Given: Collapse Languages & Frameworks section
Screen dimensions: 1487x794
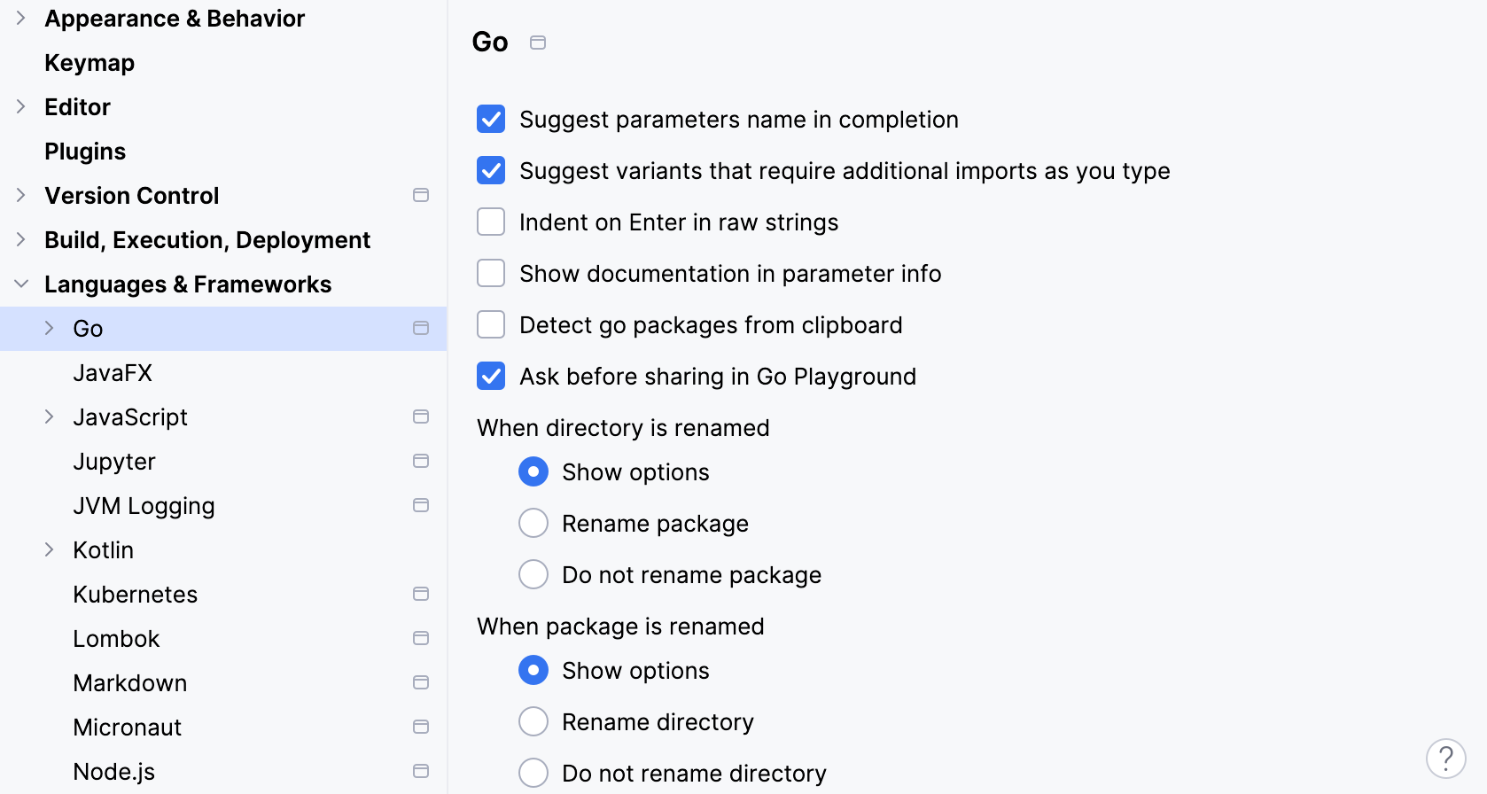Looking at the screenshot, I should (x=21, y=284).
